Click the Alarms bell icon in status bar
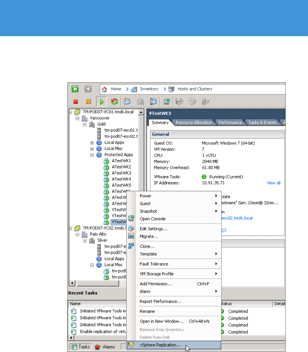Image resolution: width=308 pixels, height=352 pixels. click(x=98, y=347)
